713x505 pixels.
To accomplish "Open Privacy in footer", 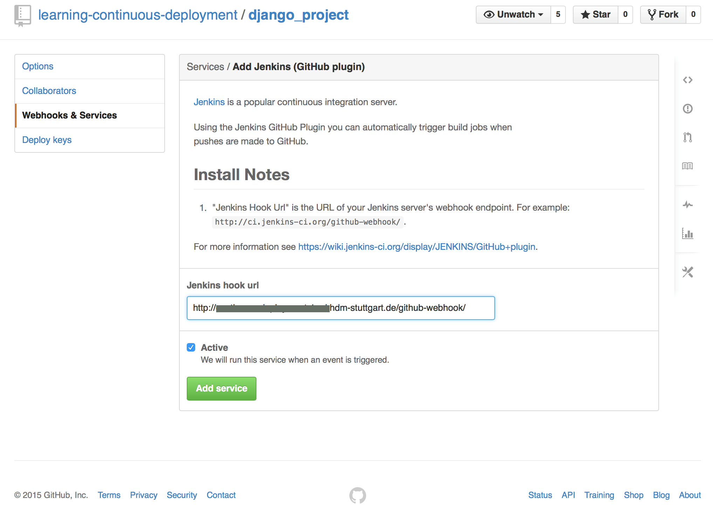I will point(144,495).
